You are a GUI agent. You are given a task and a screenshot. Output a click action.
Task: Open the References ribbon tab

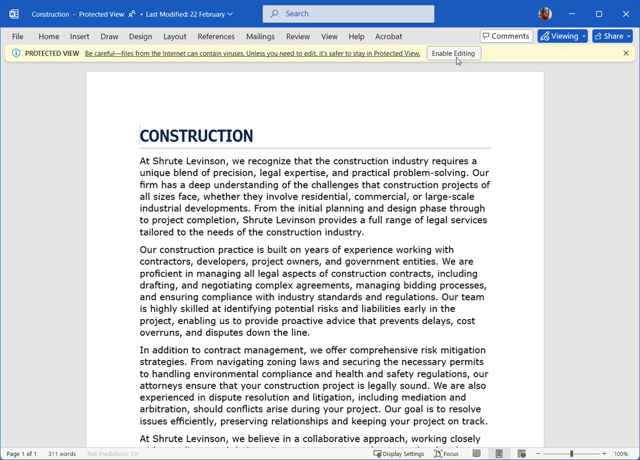tap(216, 37)
